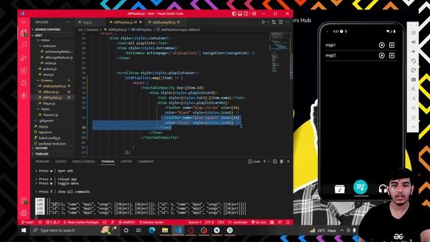Tap the teal playlists icon in phone nav
430x242 pixels.
[x=360, y=187]
